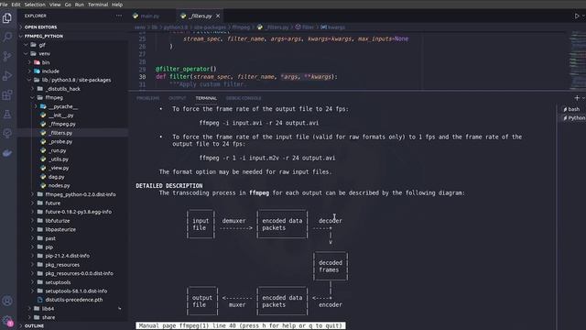Image resolution: width=586 pixels, height=330 pixels.
Task: Expand the lib64 folder
Action: point(73,309)
